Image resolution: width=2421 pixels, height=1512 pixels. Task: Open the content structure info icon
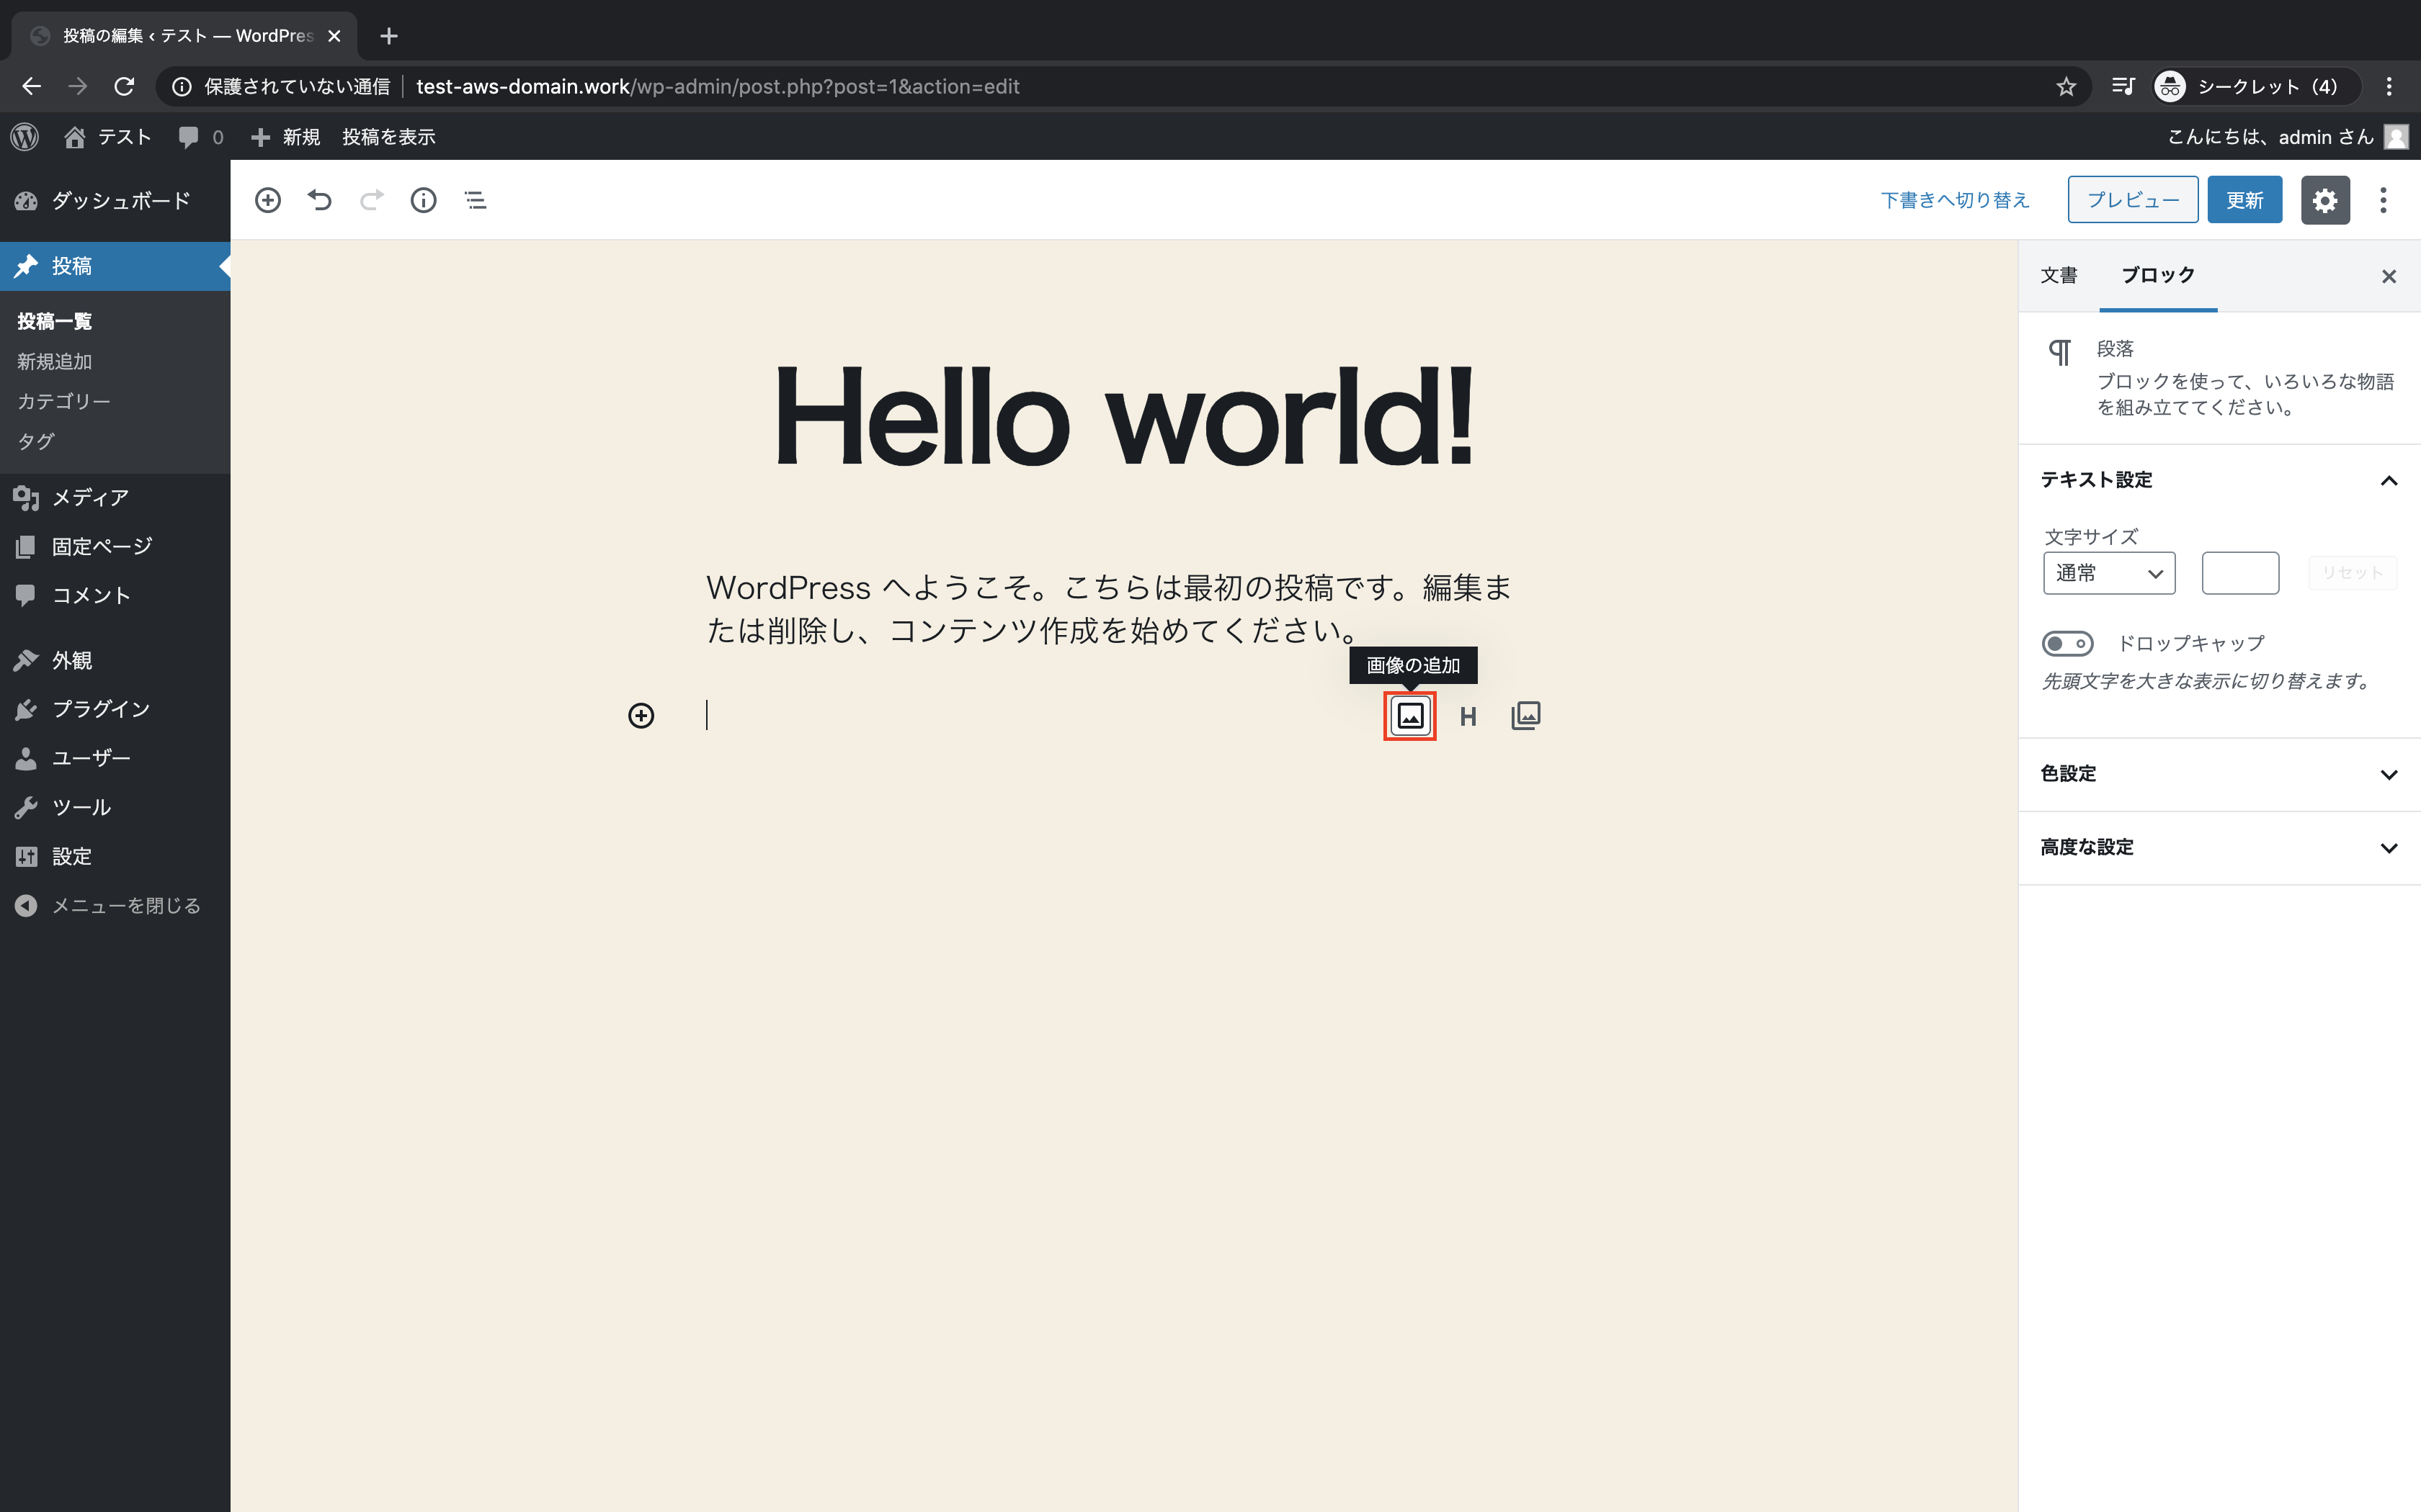point(423,200)
